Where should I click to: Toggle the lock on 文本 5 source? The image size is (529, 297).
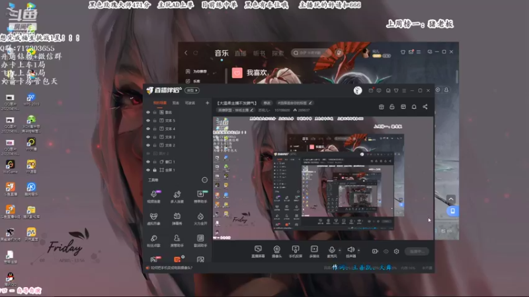pyautogui.click(x=155, y=121)
